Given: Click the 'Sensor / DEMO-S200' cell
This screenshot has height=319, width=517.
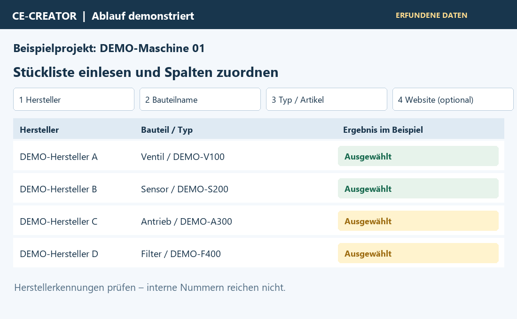Looking at the screenshot, I should coord(185,189).
